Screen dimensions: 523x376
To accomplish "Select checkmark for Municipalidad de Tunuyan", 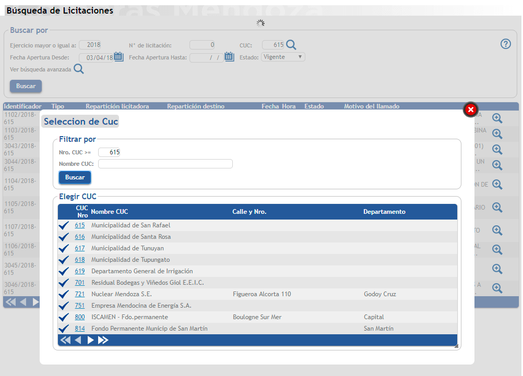I will (x=64, y=248).
